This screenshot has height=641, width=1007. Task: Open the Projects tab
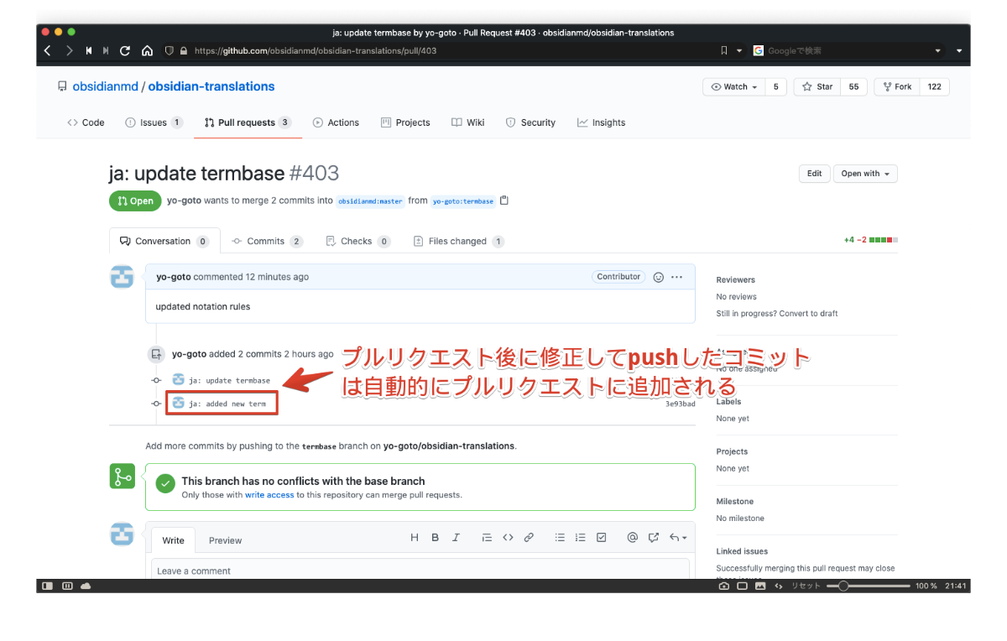(x=405, y=122)
